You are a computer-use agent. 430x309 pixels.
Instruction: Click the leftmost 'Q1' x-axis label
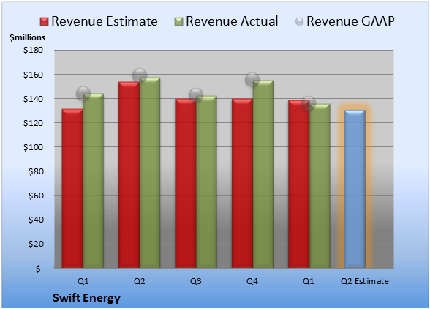(x=83, y=281)
